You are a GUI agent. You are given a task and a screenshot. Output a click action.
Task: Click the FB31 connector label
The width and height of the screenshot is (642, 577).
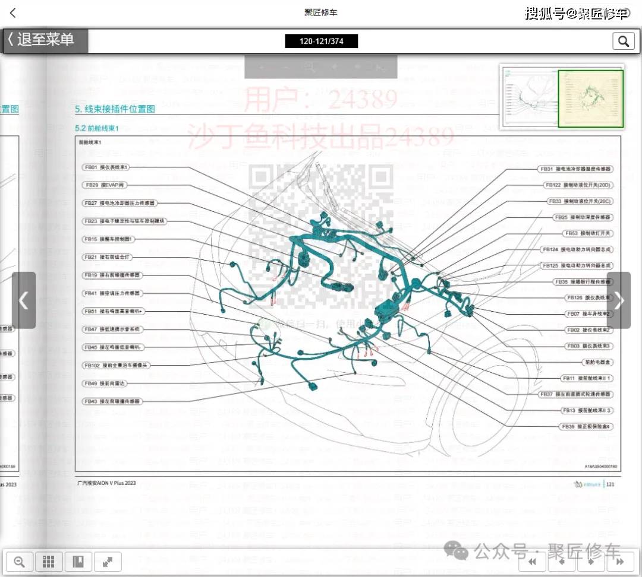575,169
